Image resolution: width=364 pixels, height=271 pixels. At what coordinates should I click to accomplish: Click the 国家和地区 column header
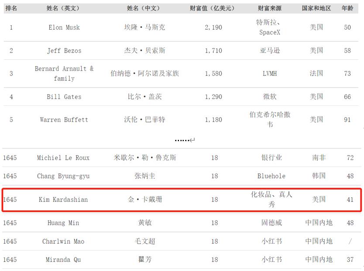pyautogui.click(x=316, y=8)
